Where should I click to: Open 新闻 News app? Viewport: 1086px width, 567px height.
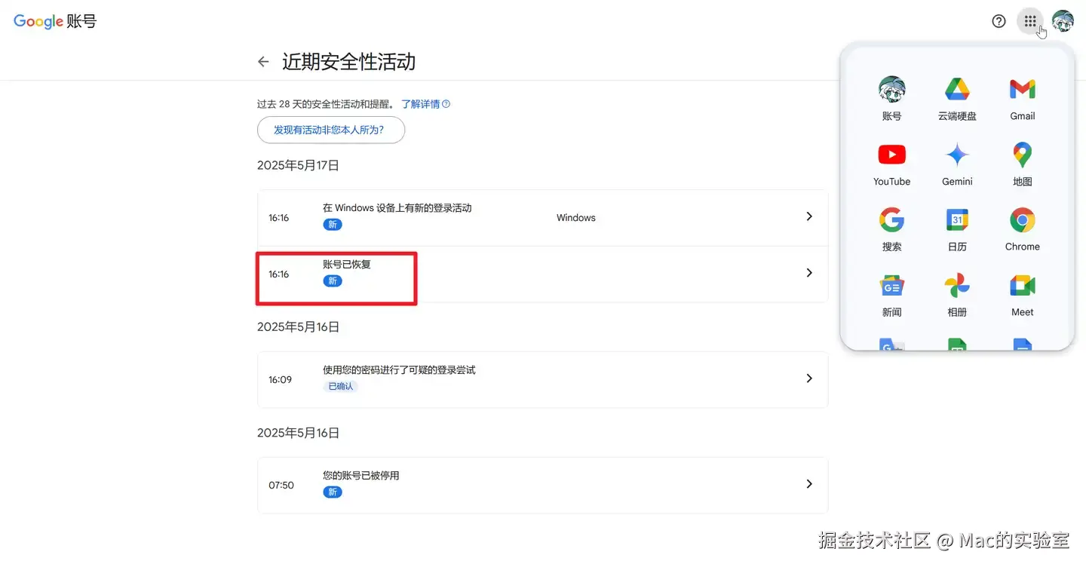891,296
